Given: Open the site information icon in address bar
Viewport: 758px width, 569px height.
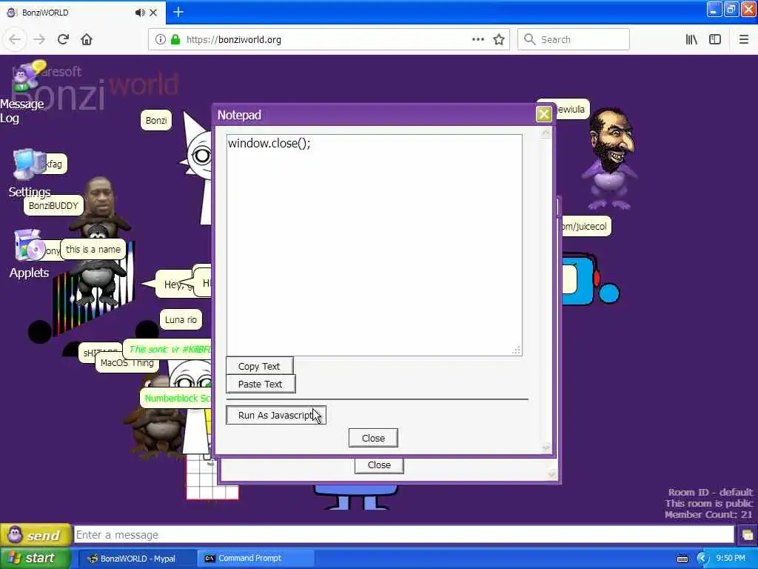Looking at the screenshot, I should [160, 39].
